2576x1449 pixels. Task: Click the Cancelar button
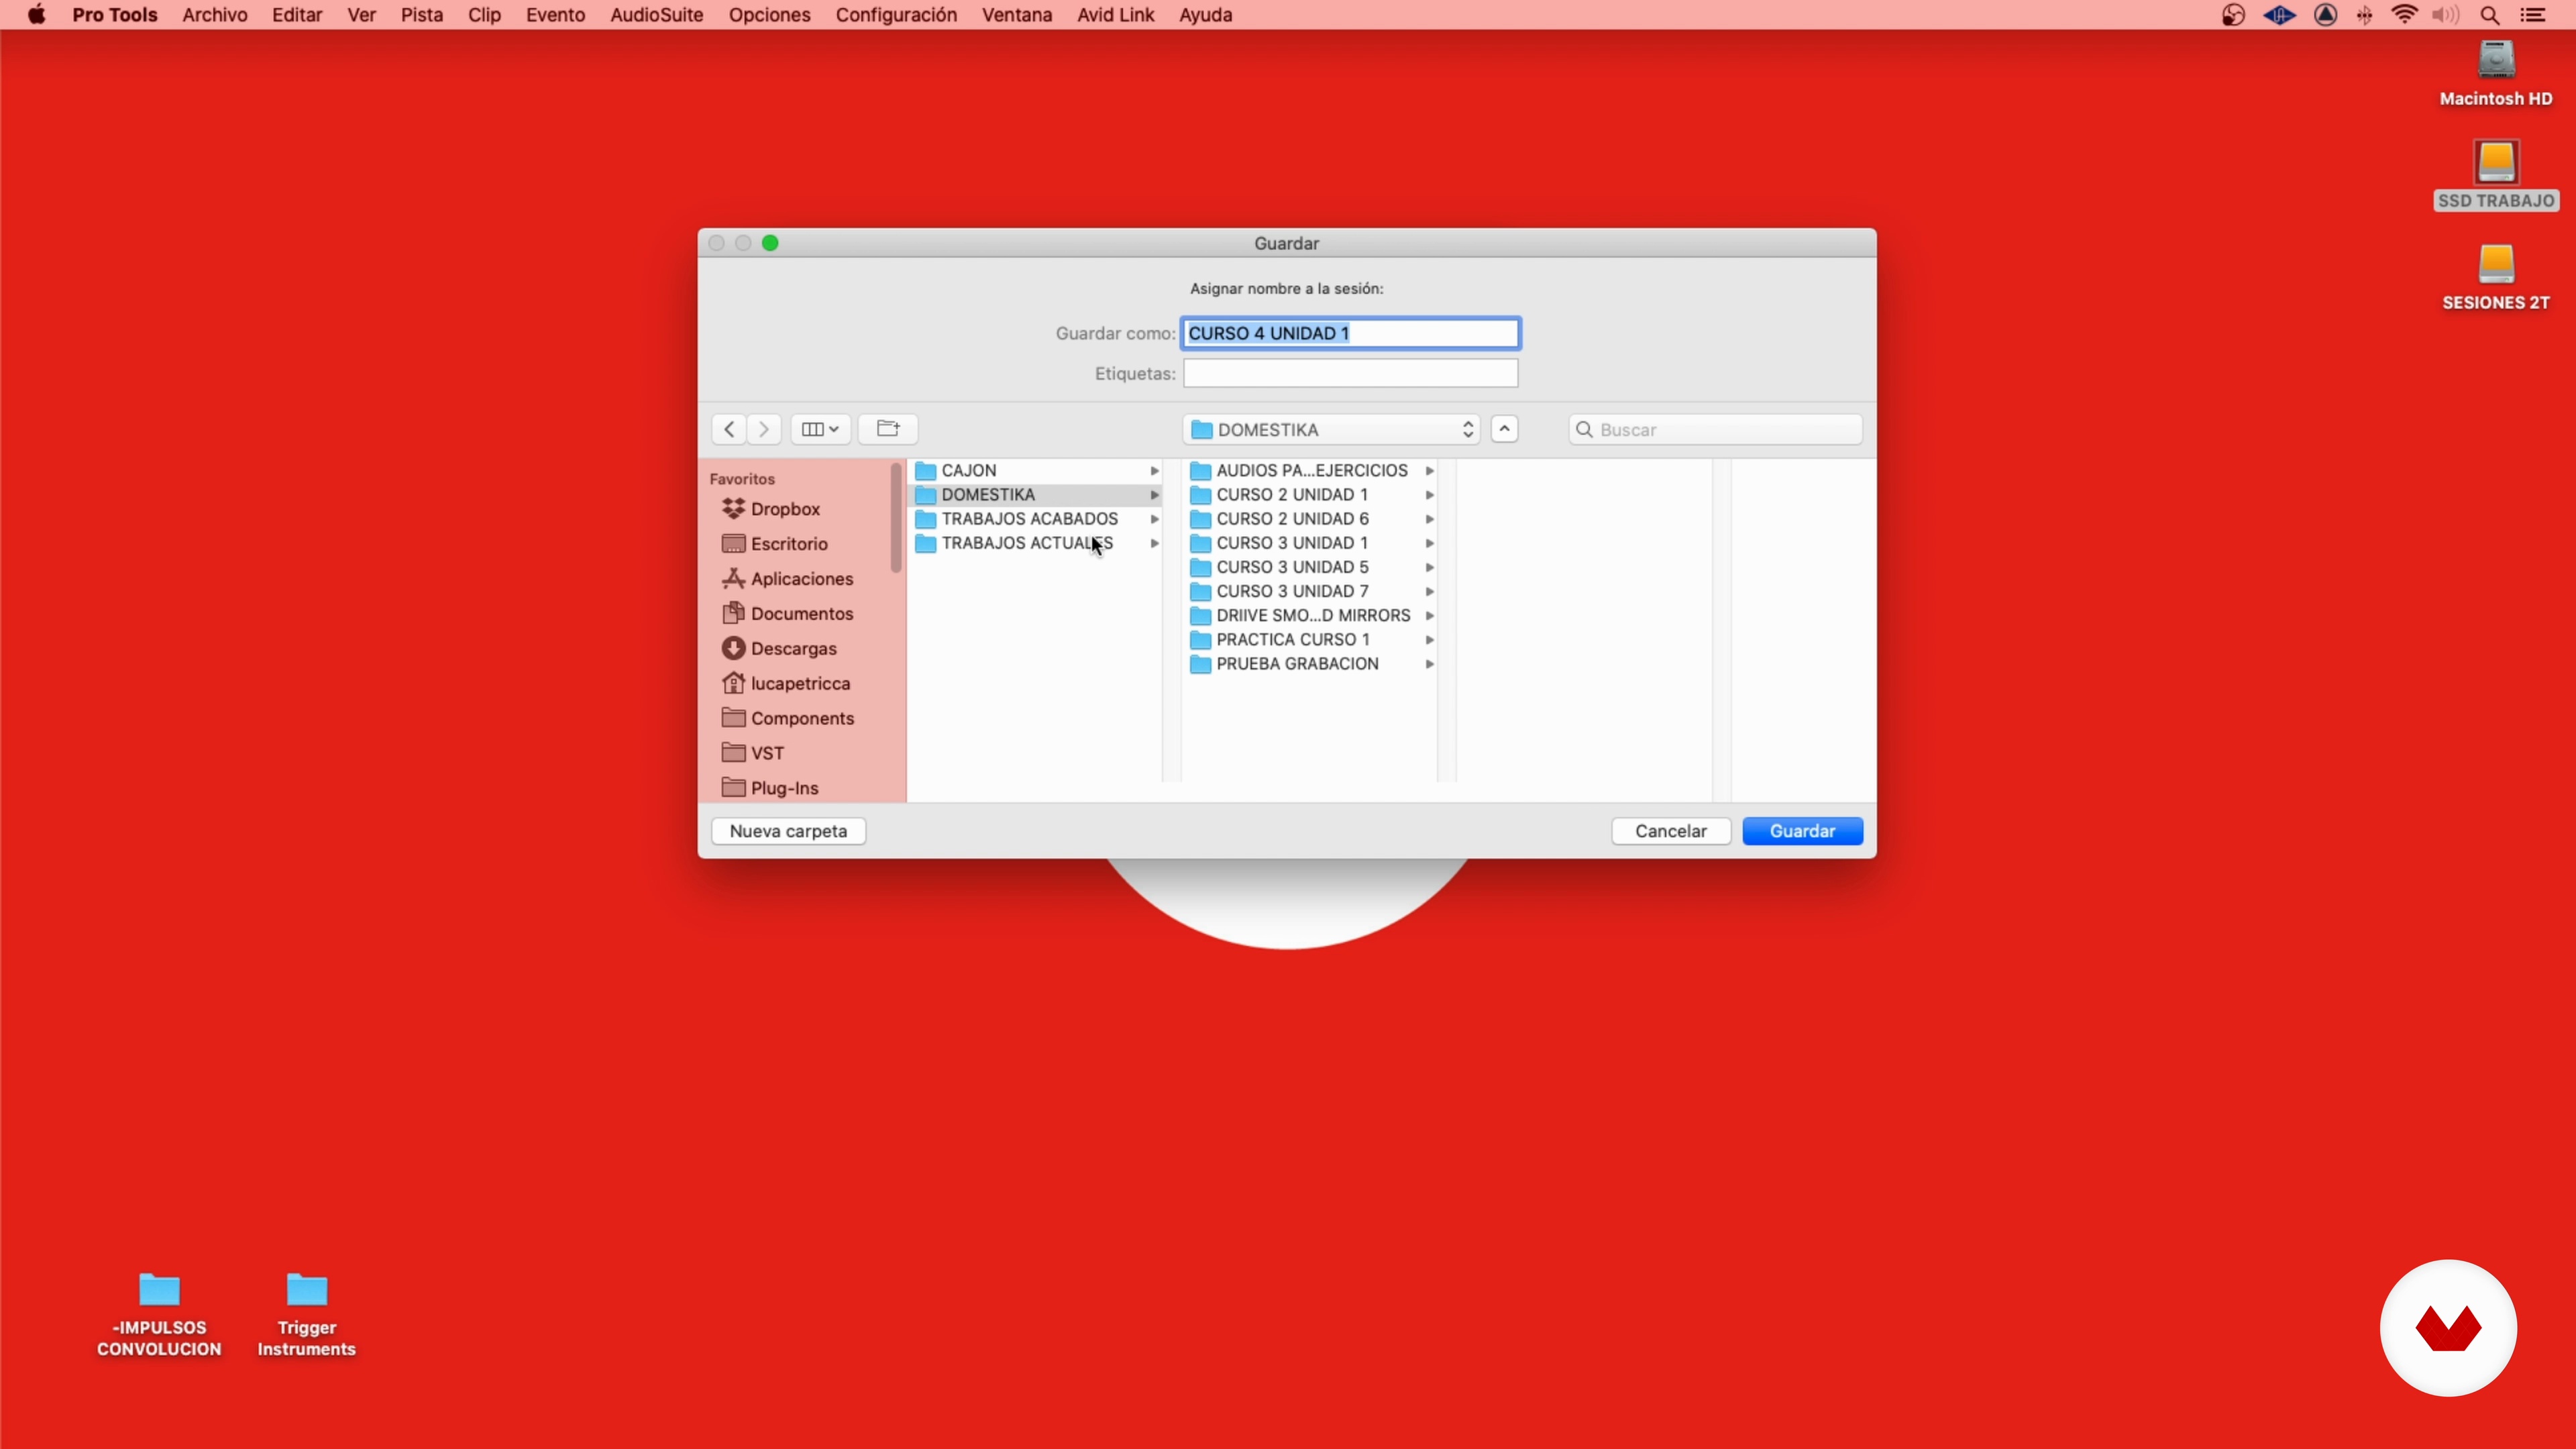coord(1670,831)
